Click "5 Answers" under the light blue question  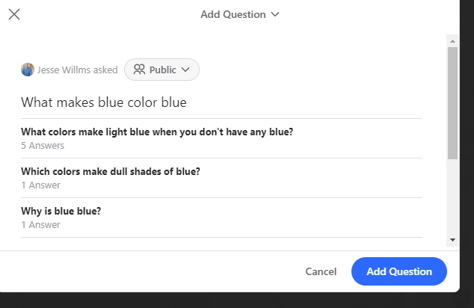point(43,146)
